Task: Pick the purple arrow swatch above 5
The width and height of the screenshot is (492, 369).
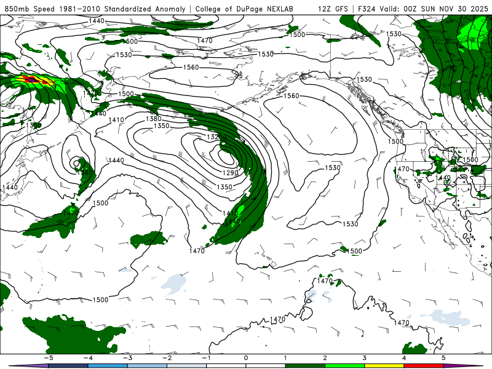Action: pos(463,366)
